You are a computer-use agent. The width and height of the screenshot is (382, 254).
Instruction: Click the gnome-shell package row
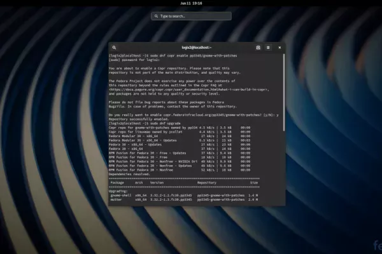tap(184, 196)
